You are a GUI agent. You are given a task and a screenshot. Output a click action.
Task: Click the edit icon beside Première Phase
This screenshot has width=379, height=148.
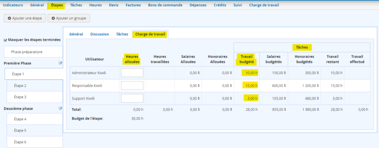click(61, 63)
